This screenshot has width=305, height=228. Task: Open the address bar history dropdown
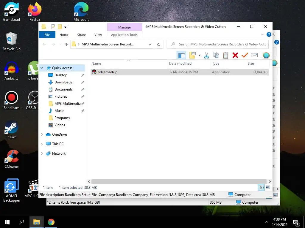pyautogui.click(x=150, y=45)
